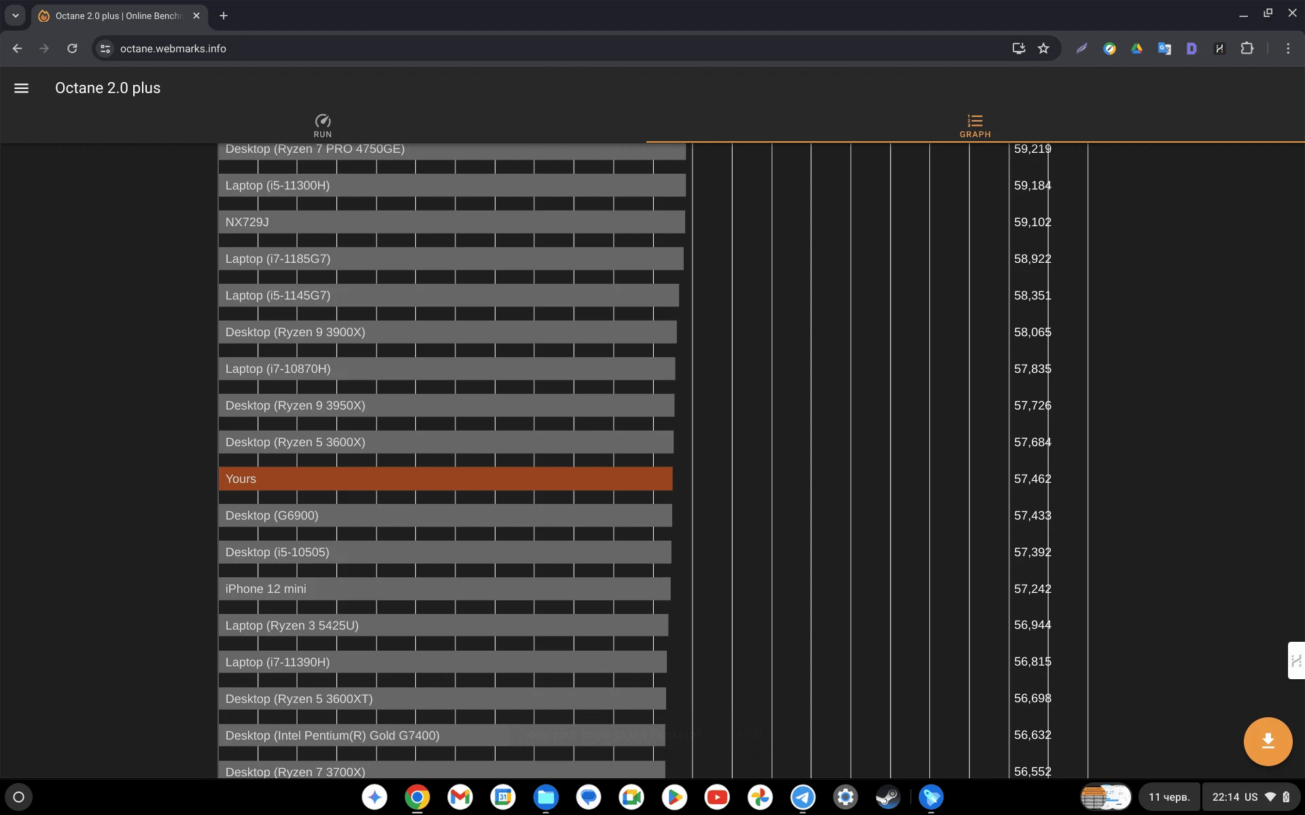The width and height of the screenshot is (1305, 815).
Task: Open Google Photos from the shelf
Action: (760, 797)
